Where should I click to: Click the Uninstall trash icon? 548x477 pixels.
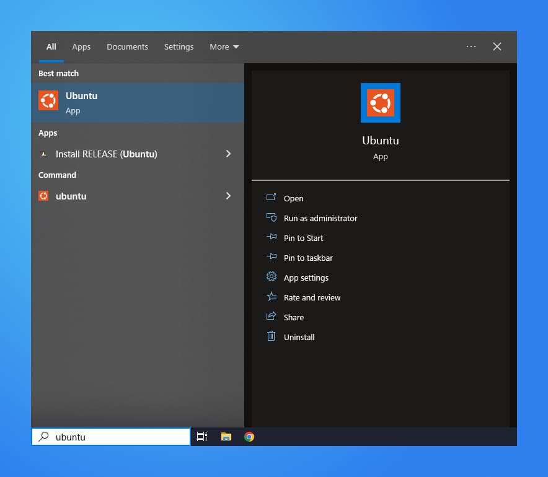pyautogui.click(x=271, y=337)
